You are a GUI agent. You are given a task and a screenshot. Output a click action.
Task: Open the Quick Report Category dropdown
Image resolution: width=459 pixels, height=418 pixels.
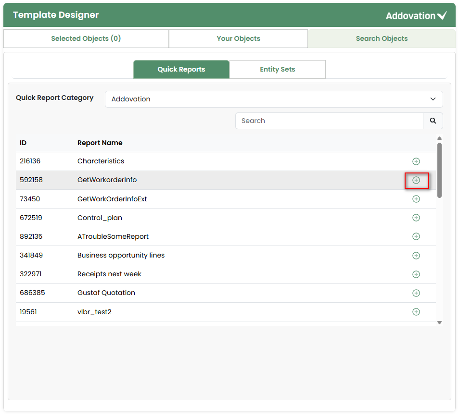(274, 99)
